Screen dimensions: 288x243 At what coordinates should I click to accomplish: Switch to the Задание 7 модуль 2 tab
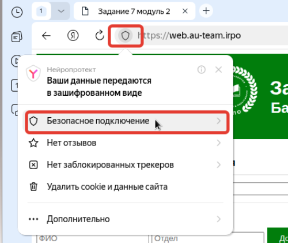tap(134, 11)
